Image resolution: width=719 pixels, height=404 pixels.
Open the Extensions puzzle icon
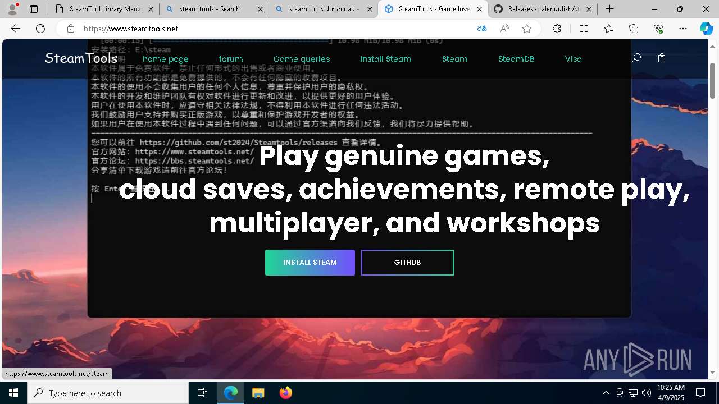(x=557, y=29)
